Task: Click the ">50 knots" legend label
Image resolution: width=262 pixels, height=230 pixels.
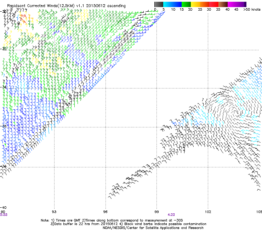Action: (252, 10)
